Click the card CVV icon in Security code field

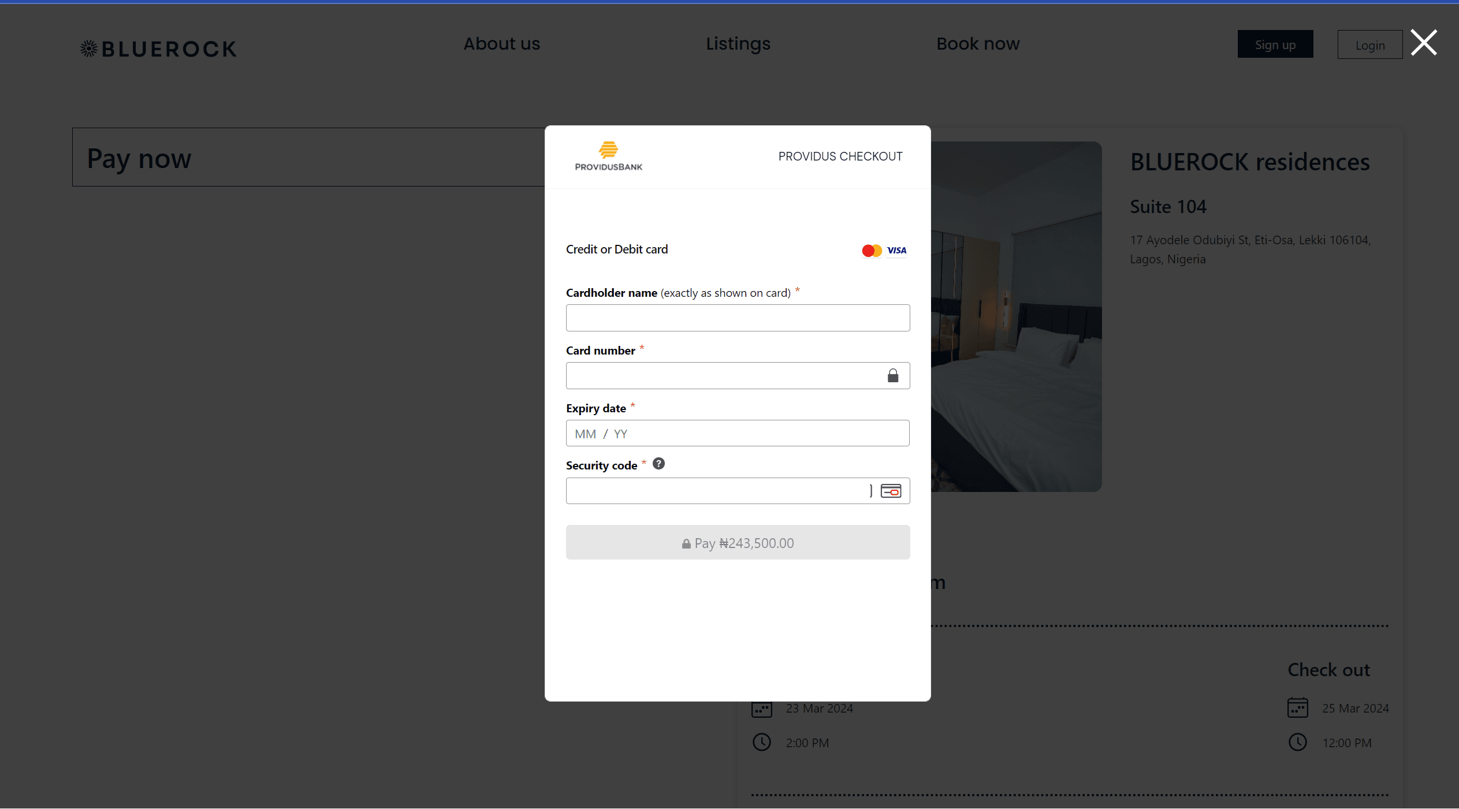[x=891, y=491]
